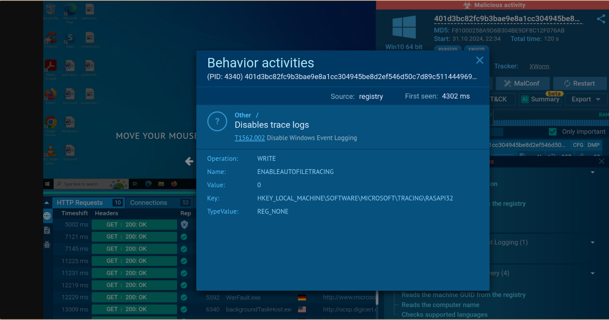
Task: Select 'Reads the machine GUID from the registry'
Action: 463,295
